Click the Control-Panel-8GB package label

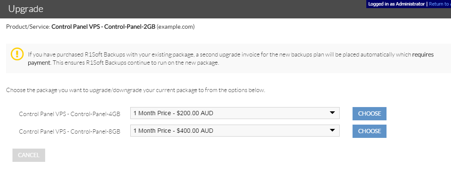tap(70, 131)
